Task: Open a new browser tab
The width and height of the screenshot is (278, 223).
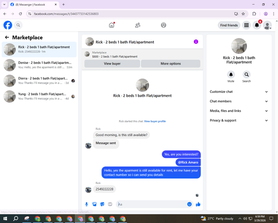Action: 63,4
